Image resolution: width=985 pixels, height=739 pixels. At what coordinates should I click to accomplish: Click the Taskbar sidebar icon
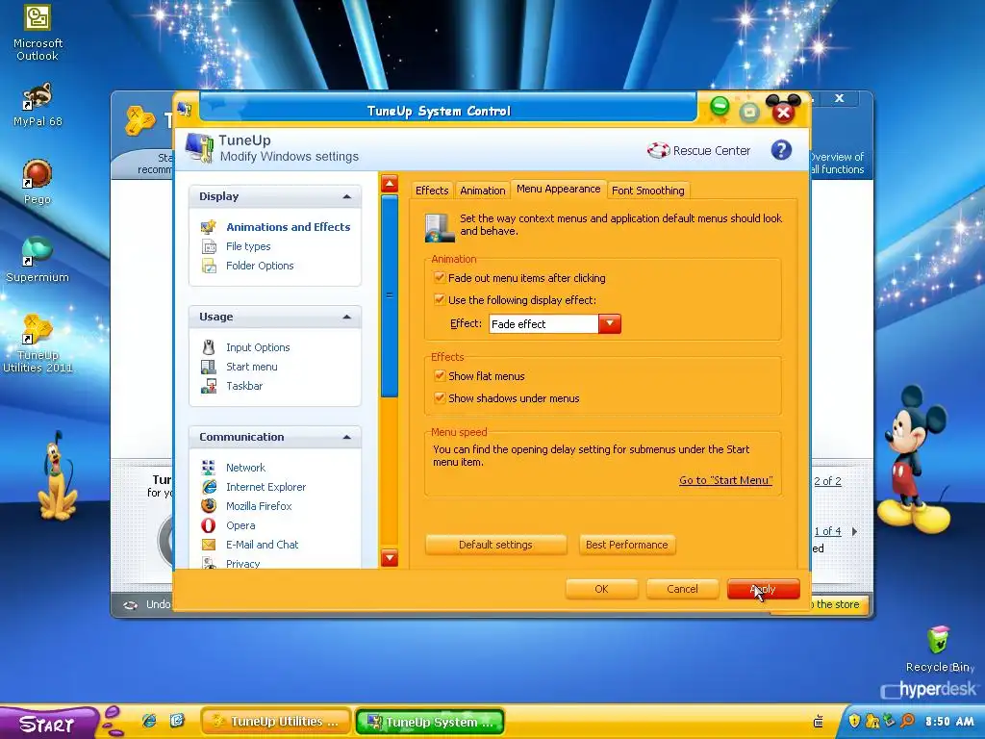[x=209, y=386]
